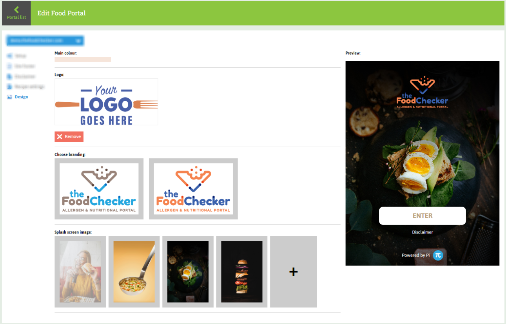
Task: Click the main colour swatch bar
Action: tap(83, 59)
